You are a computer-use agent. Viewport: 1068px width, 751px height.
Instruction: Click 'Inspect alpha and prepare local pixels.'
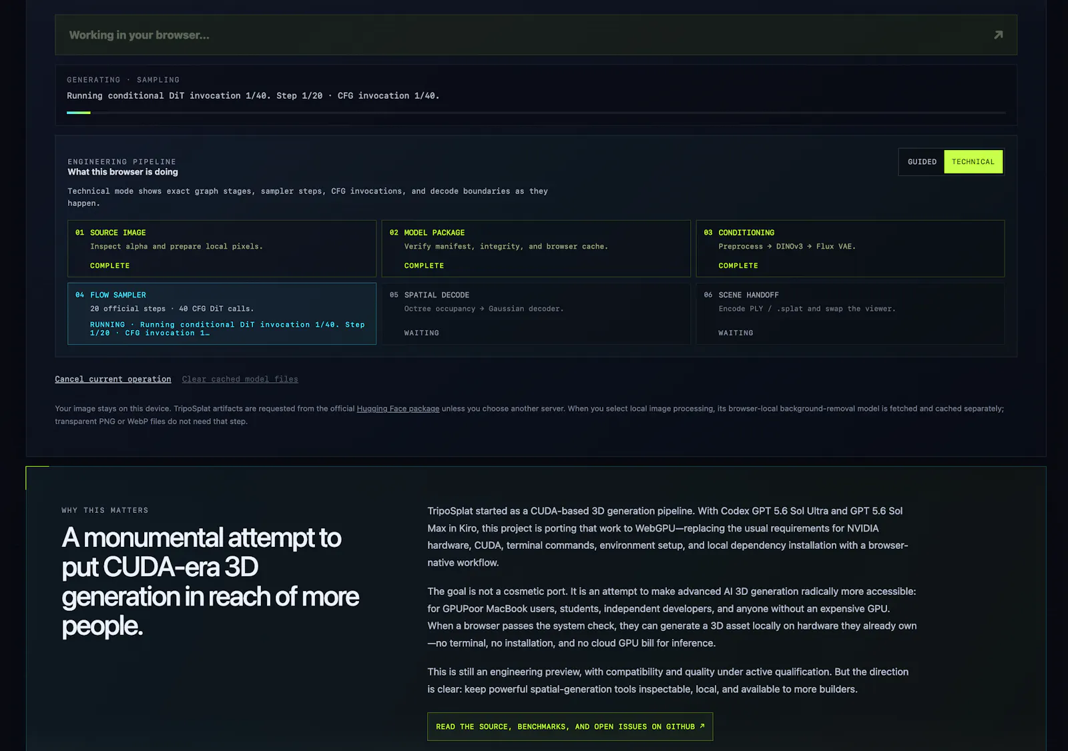point(176,246)
